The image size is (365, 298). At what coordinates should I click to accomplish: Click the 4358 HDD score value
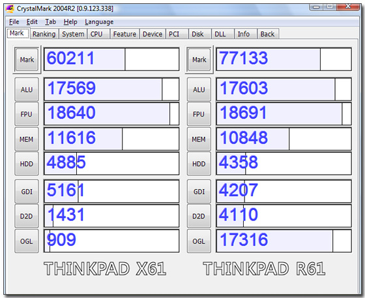click(x=239, y=162)
